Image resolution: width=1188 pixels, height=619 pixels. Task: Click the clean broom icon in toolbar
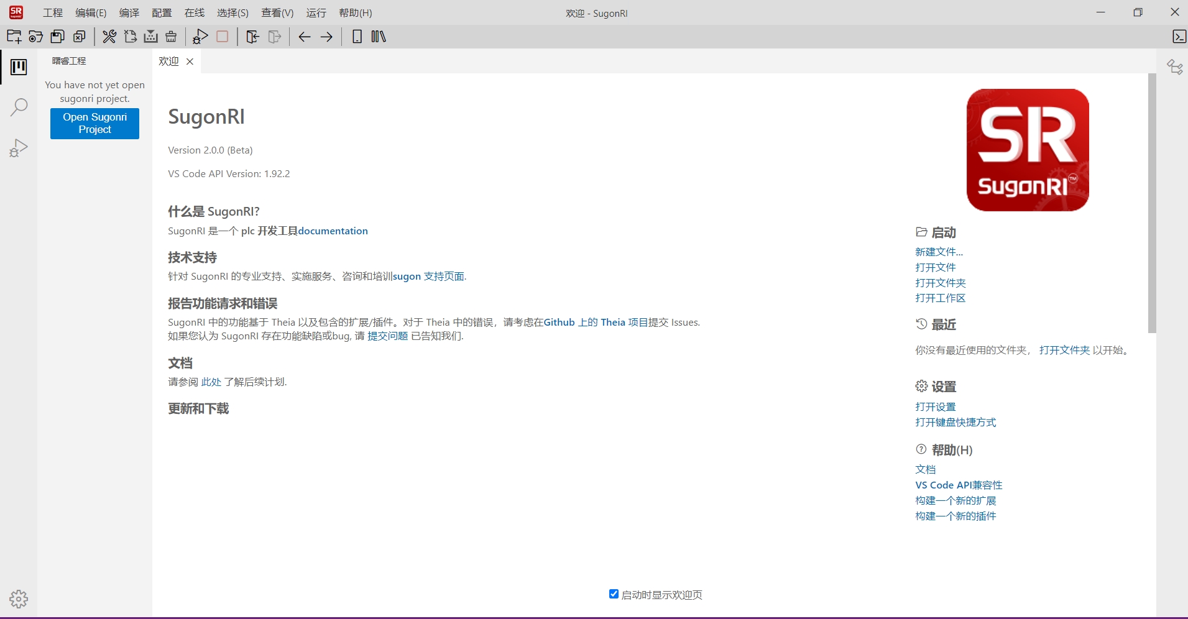pos(171,37)
